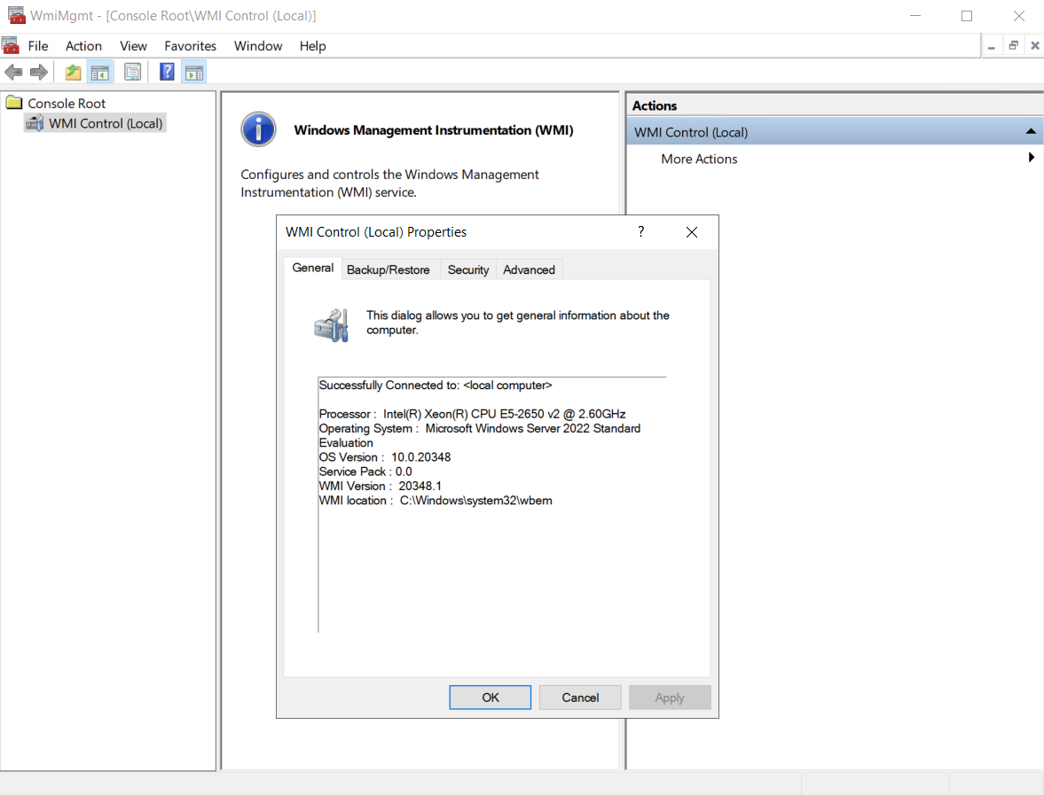Click the MMC toolbox icon in menu bar

11,46
